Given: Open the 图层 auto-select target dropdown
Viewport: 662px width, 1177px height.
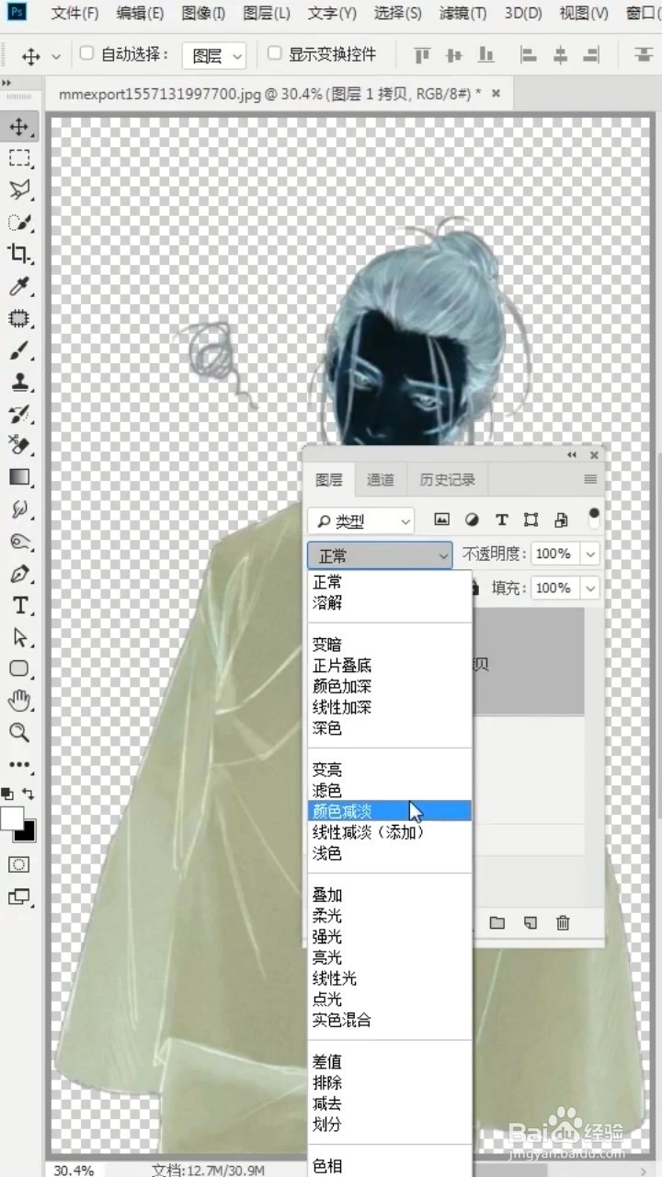Looking at the screenshot, I should [x=213, y=56].
